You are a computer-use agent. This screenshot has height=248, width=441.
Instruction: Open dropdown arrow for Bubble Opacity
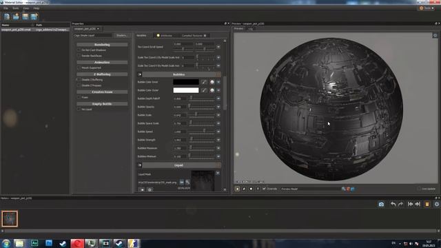pyautogui.click(x=218, y=107)
